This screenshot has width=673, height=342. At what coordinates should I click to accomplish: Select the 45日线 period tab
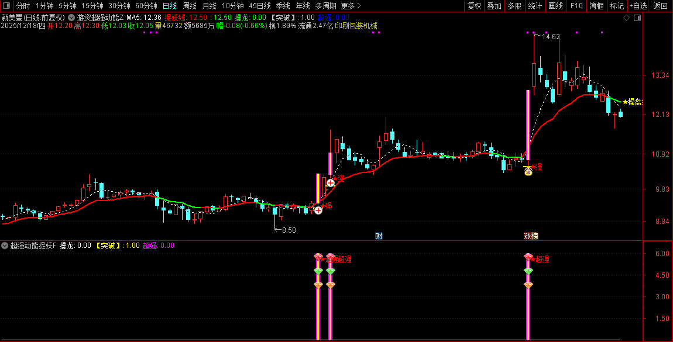pyautogui.click(x=260, y=6)
